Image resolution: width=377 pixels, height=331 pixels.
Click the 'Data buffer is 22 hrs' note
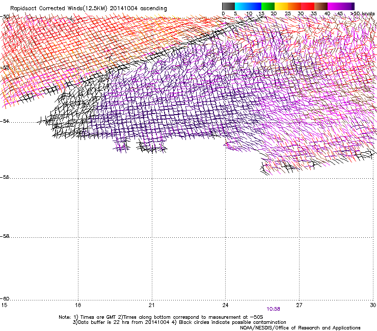point(121,322)
